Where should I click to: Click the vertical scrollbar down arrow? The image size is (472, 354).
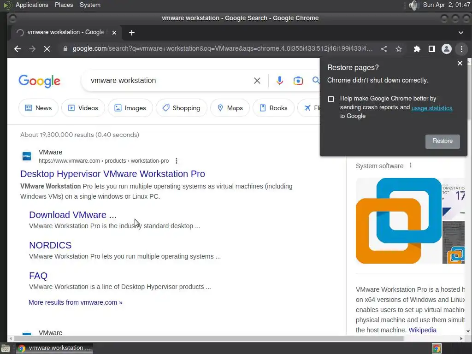[468, 331]
